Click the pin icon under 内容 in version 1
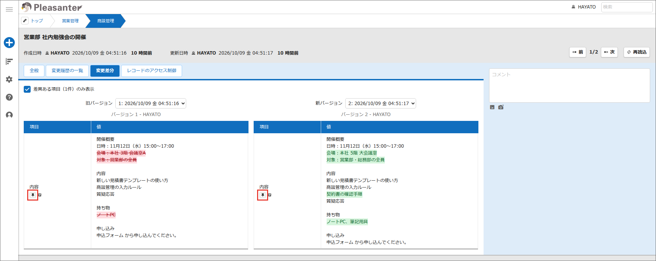Screen dimensions: 656x261 33,195
